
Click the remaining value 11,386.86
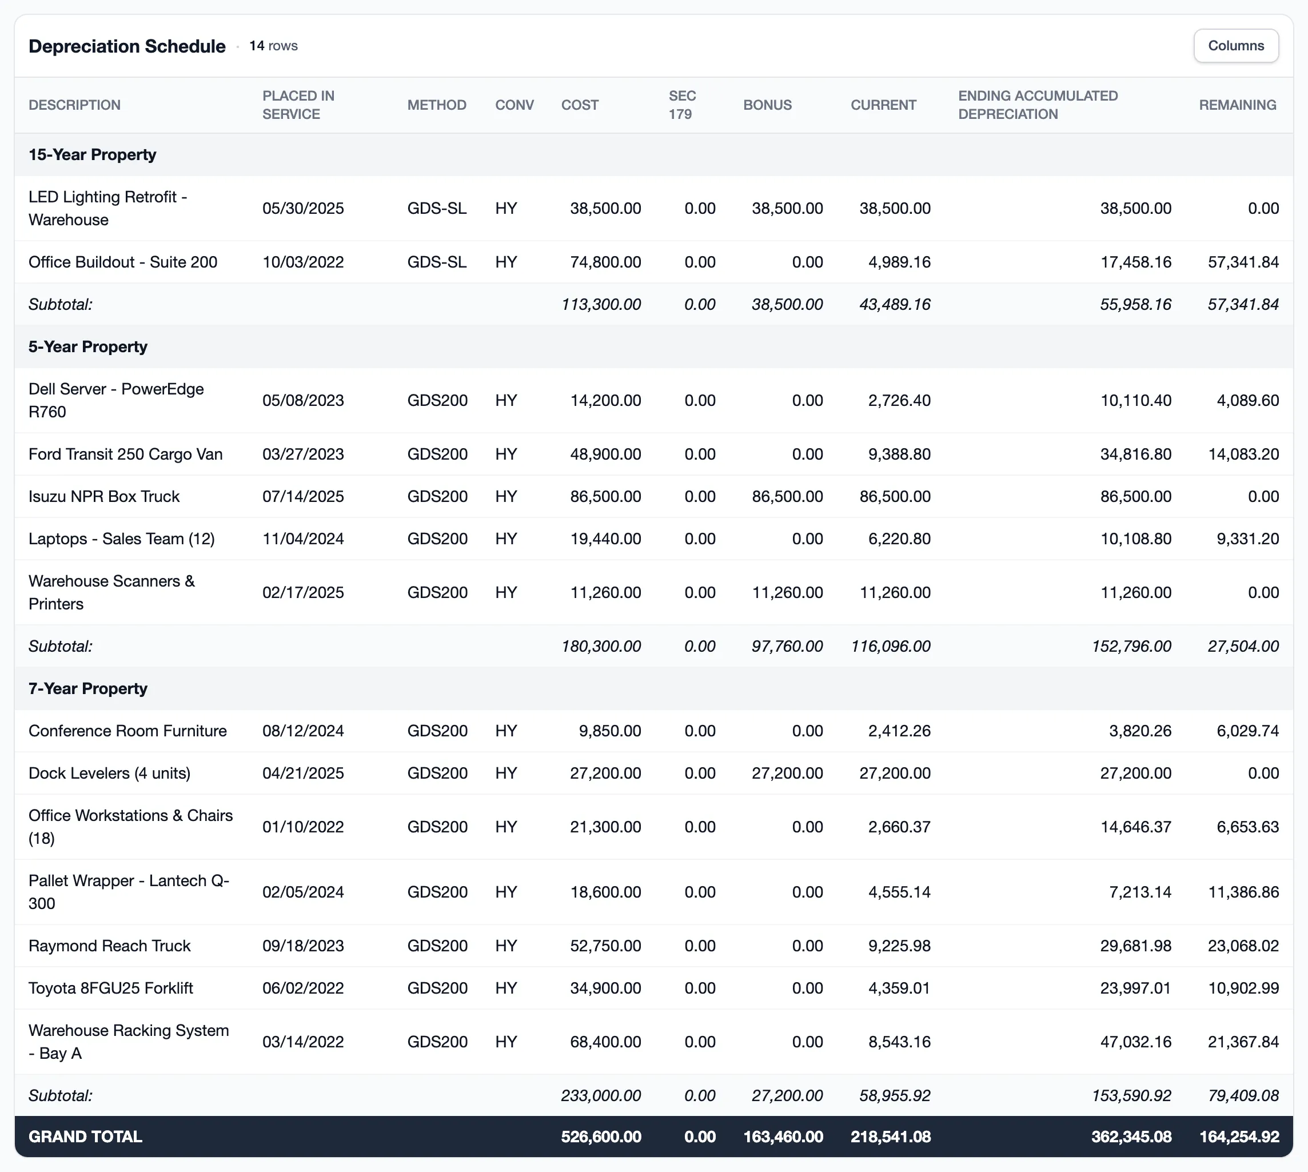click(1243, 892)
